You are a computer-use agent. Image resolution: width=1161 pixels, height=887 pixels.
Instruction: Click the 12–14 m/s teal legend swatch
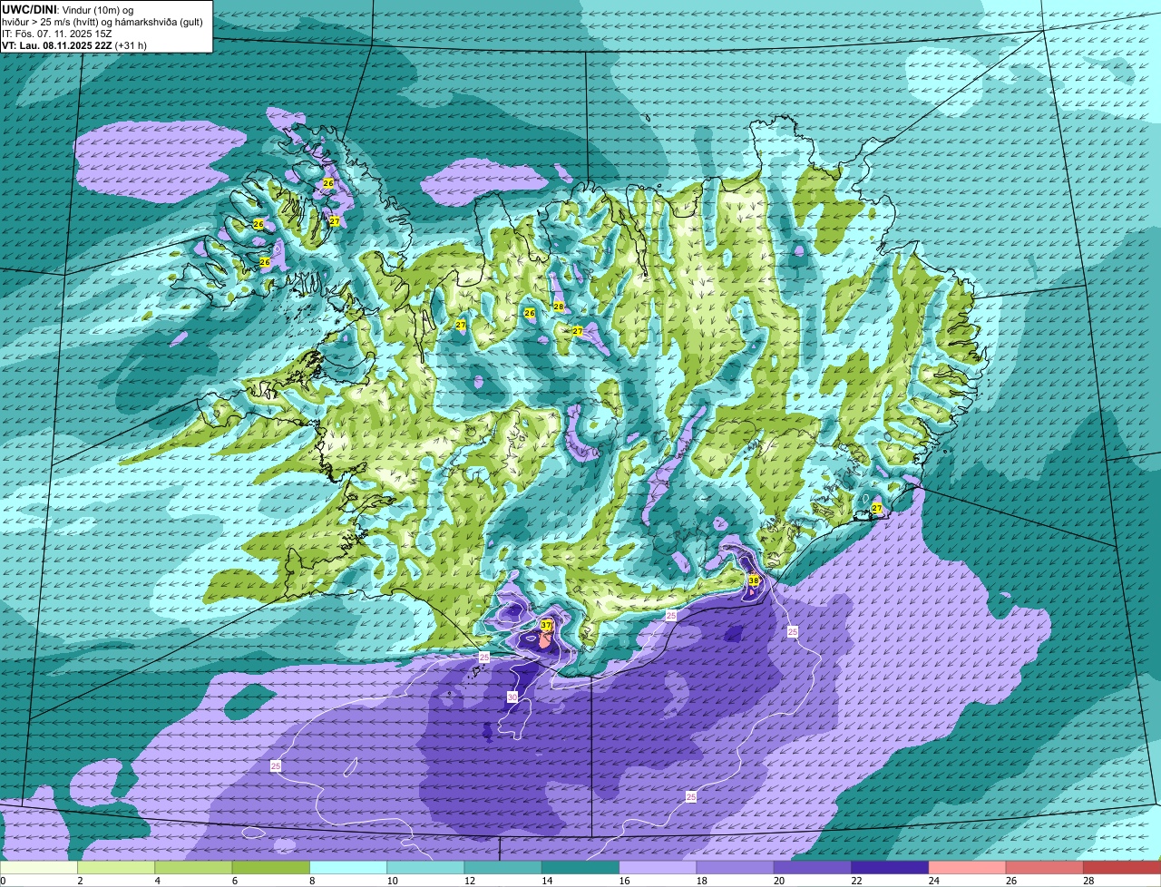(x=502, y=868)
